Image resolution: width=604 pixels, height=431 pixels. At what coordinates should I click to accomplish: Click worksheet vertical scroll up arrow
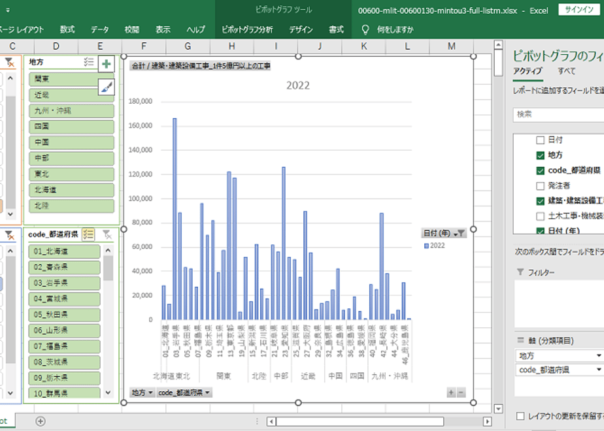click(498, 44)
